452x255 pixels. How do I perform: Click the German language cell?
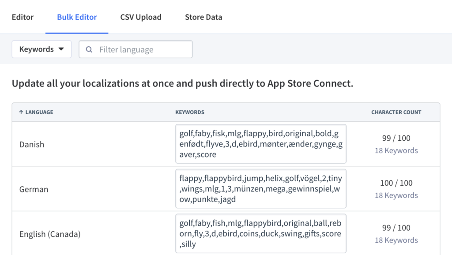point(34,189)
